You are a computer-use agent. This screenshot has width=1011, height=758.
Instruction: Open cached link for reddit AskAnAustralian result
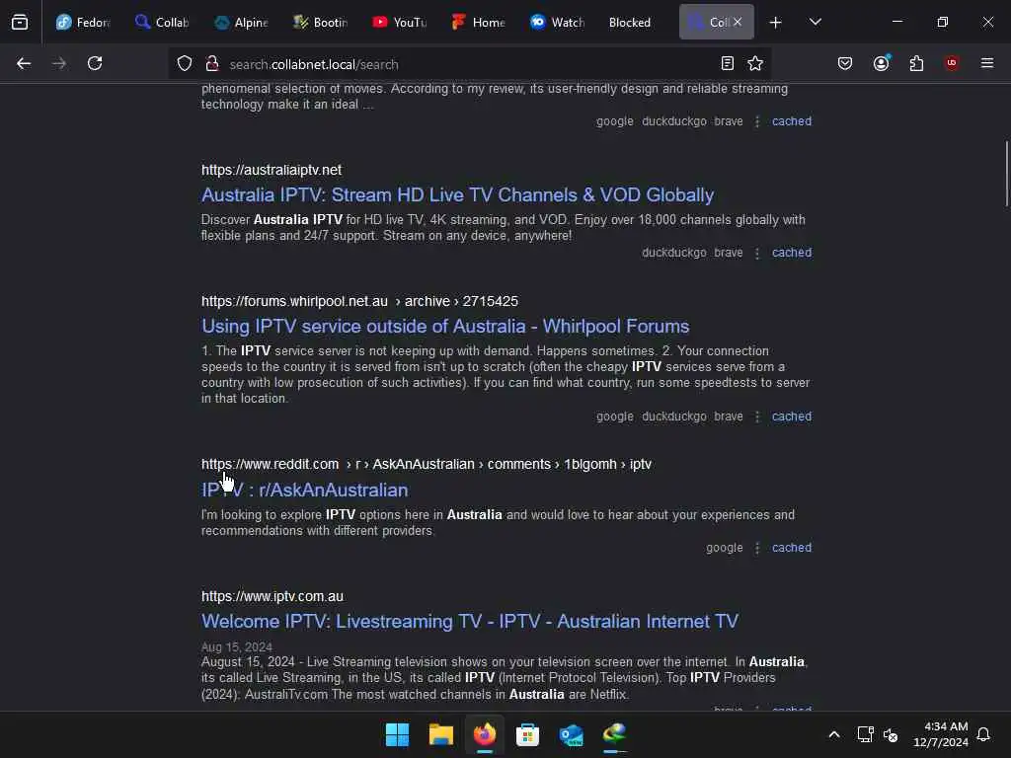click(x=792, y=548)
